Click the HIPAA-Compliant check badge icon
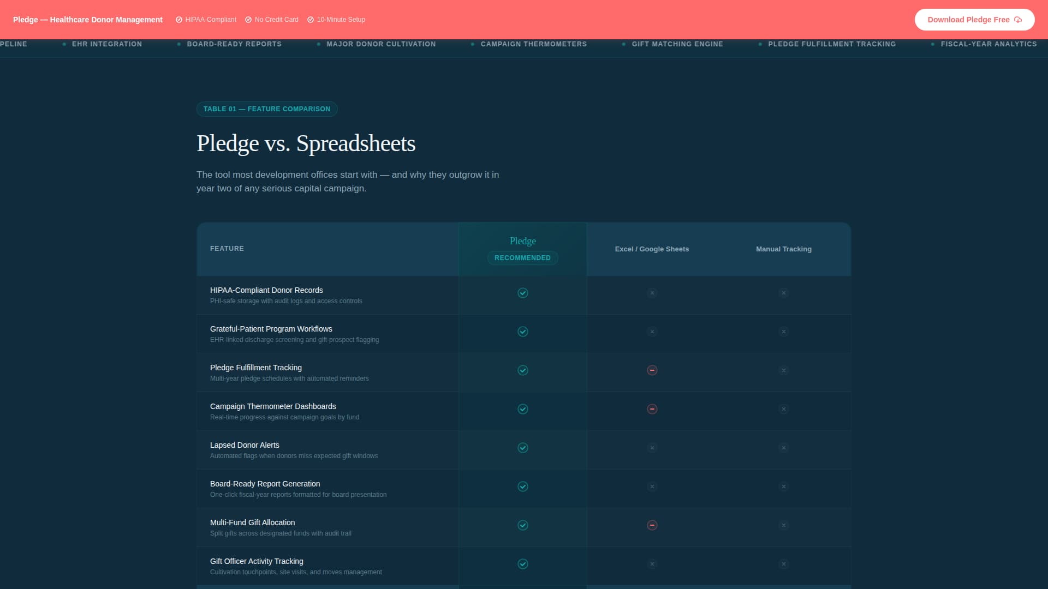 [x=179, y=20]
